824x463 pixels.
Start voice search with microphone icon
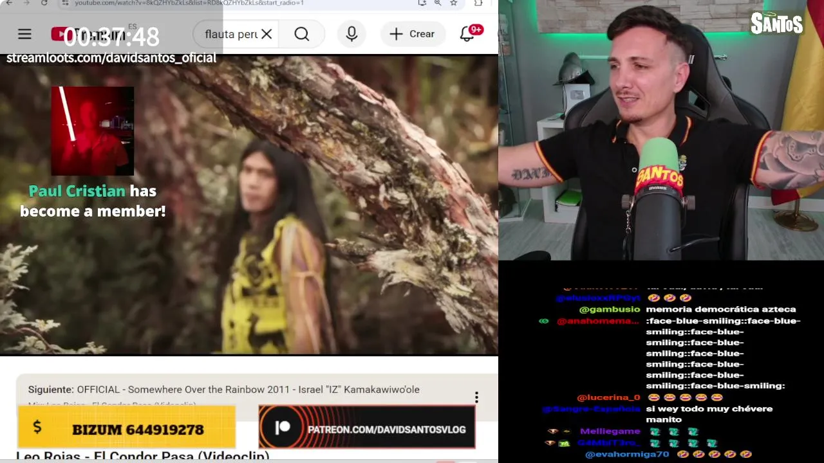pyautogui.click(x=351, y=34)
